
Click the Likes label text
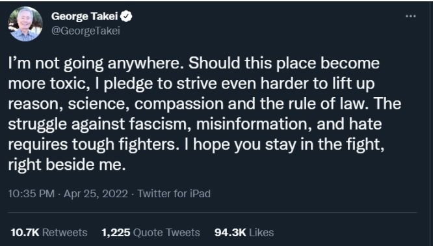(x=261, y=232)
